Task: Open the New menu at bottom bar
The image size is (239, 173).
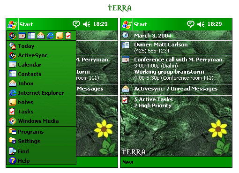Action: click(x=128, y=162)
